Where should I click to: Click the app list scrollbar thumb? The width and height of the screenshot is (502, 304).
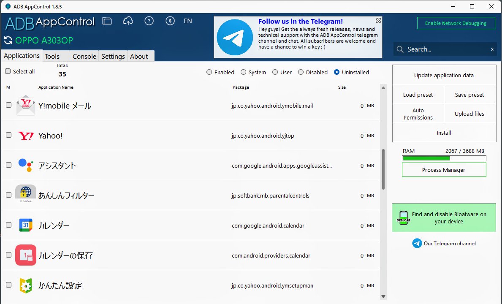click(383, 169)
